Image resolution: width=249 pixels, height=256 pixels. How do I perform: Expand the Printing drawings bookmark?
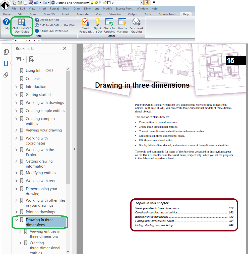pos(16,212)
